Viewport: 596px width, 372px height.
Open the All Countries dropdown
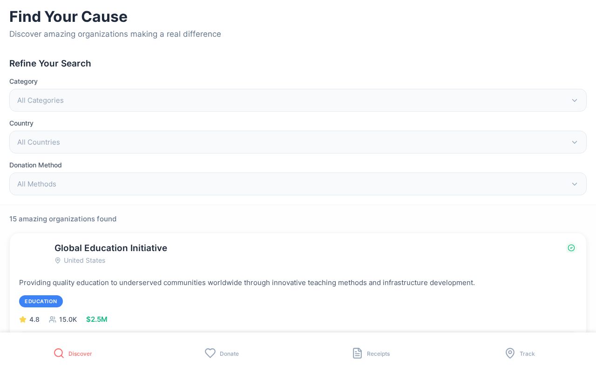pos(298,142)
